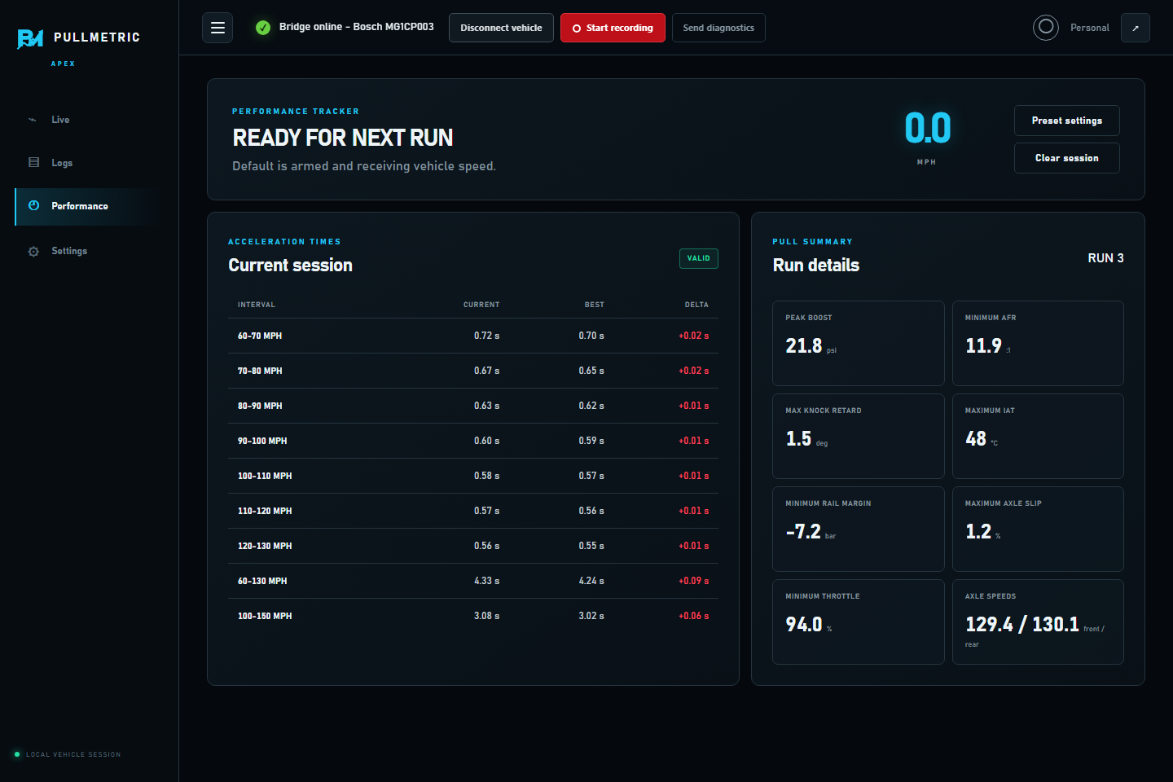
Task: Click the local vehicle session status dot
Action: [x=17, y=754]
